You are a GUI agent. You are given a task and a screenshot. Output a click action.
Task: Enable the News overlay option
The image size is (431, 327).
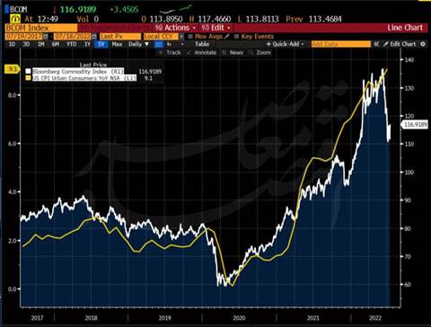[233, 53]
